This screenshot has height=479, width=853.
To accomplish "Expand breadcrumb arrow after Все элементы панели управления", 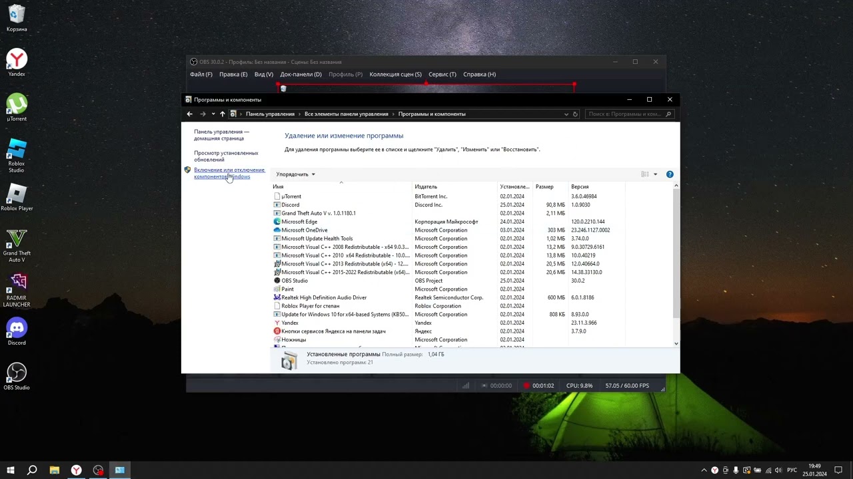I will [x=393, y=114].
